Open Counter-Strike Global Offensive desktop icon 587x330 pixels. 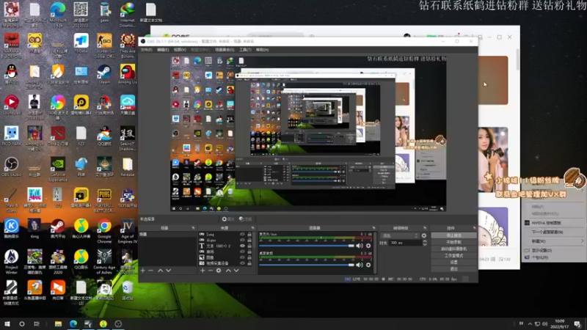tap(104, 45)
